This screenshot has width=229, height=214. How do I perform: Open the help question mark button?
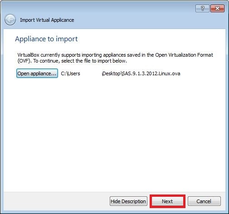coord(202,8)
